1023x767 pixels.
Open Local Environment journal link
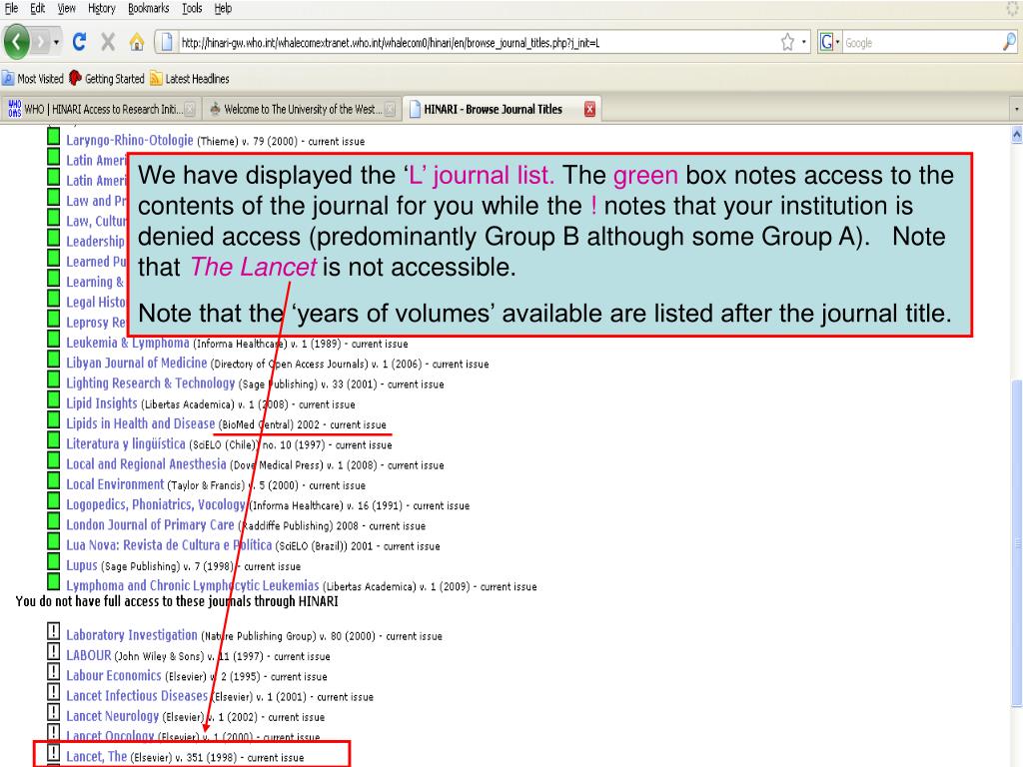[x=115, y=484]
